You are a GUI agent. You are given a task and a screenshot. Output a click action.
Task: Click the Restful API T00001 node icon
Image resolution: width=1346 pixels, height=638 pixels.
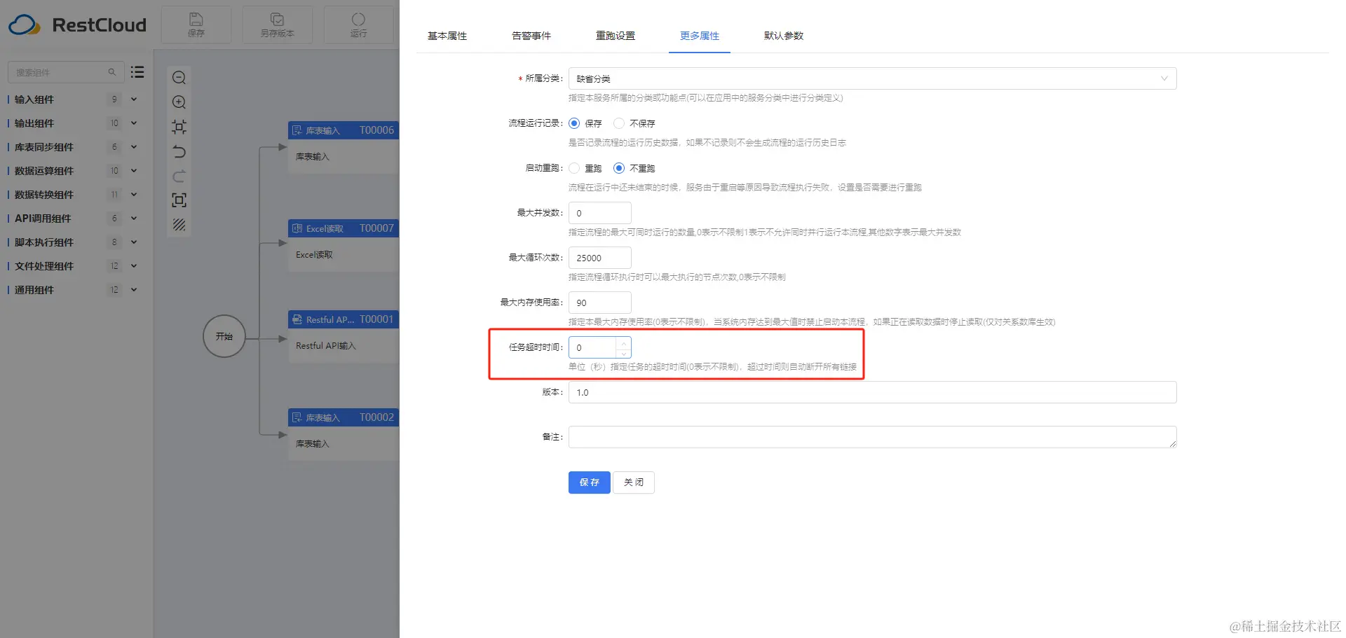tap(297, 319)
